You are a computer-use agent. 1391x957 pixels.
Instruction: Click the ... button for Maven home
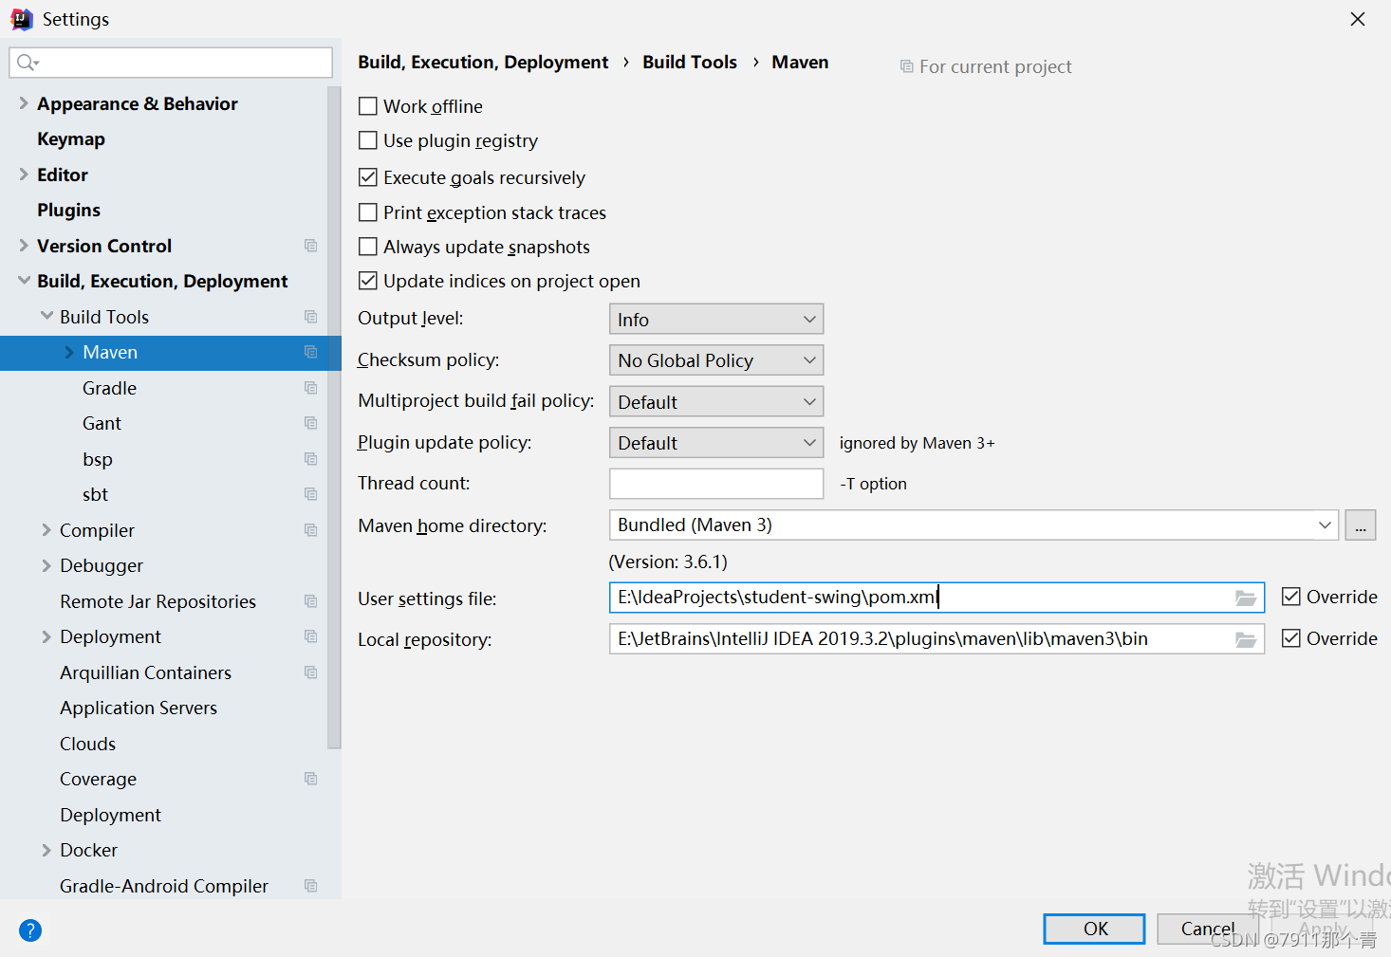click(1361, 525)
